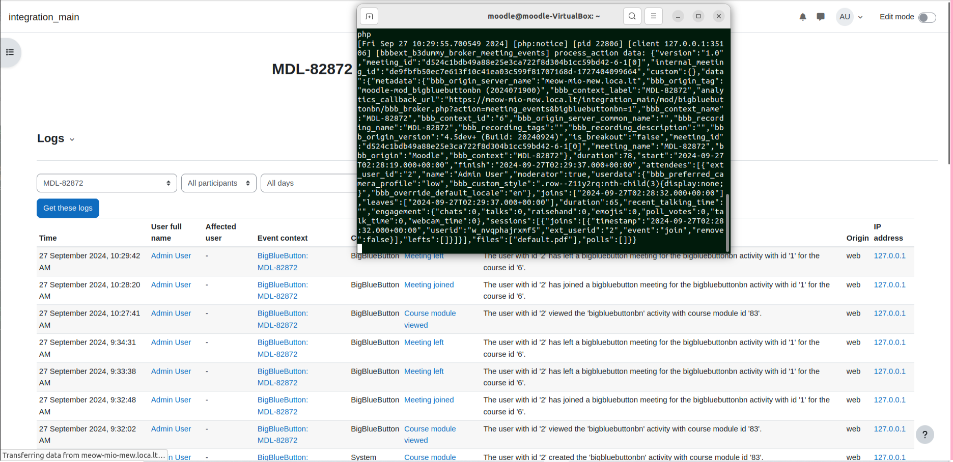Click the IP address column header
The image size is (953, 462).
tap(888, 233)
